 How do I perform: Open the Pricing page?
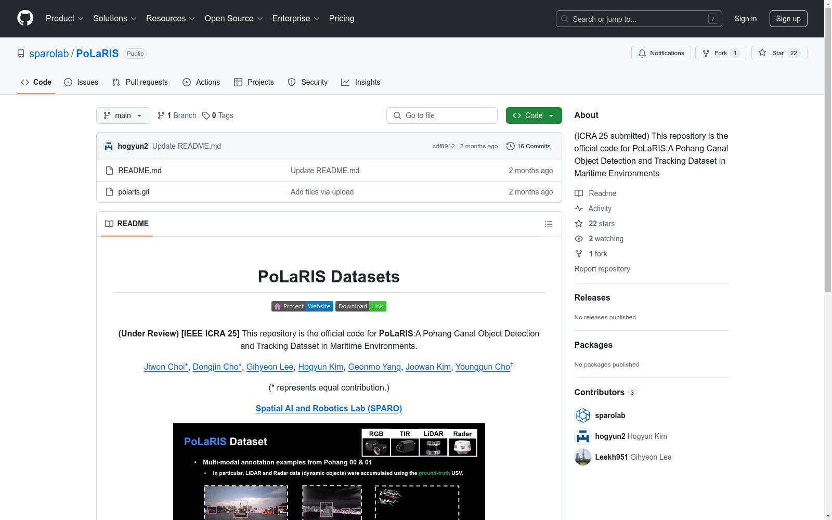(x=342, y=18)
